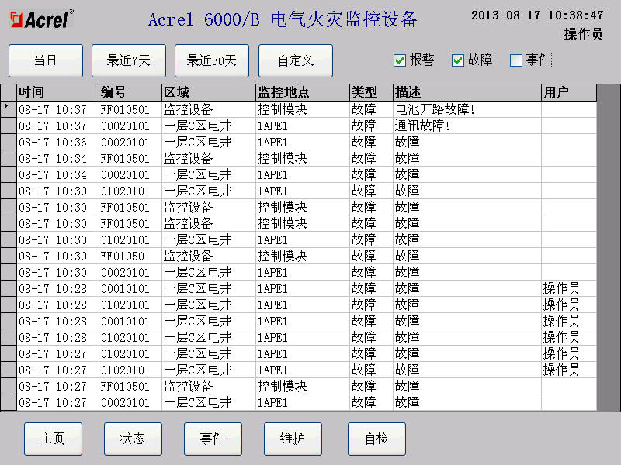Open the 状态 status page
The width and height of the screenshot is (621, 465).
pos(133,439)
